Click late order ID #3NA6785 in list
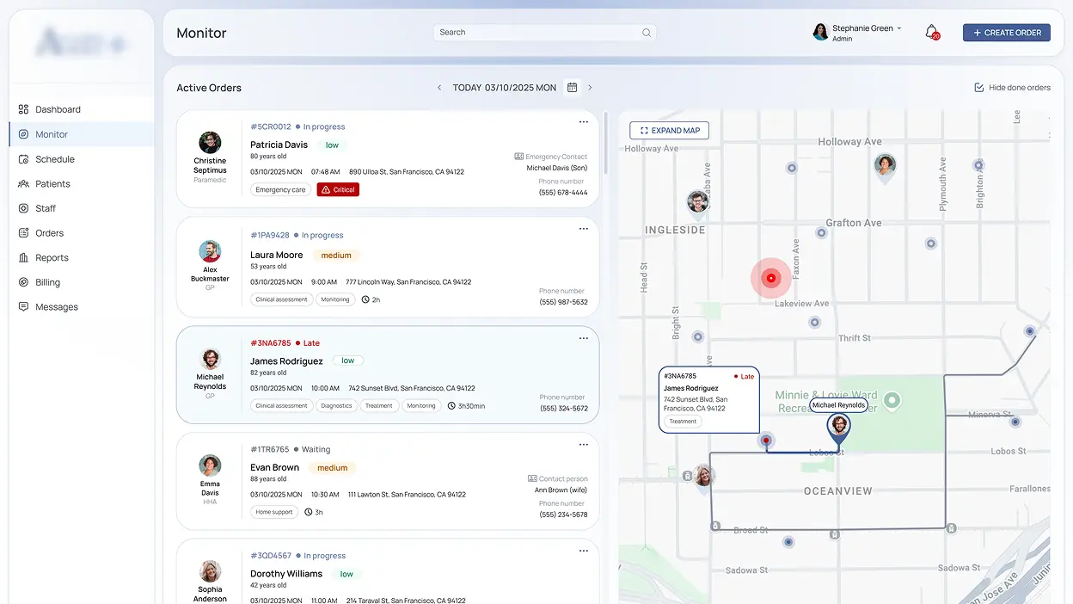 tap(271, 343)
